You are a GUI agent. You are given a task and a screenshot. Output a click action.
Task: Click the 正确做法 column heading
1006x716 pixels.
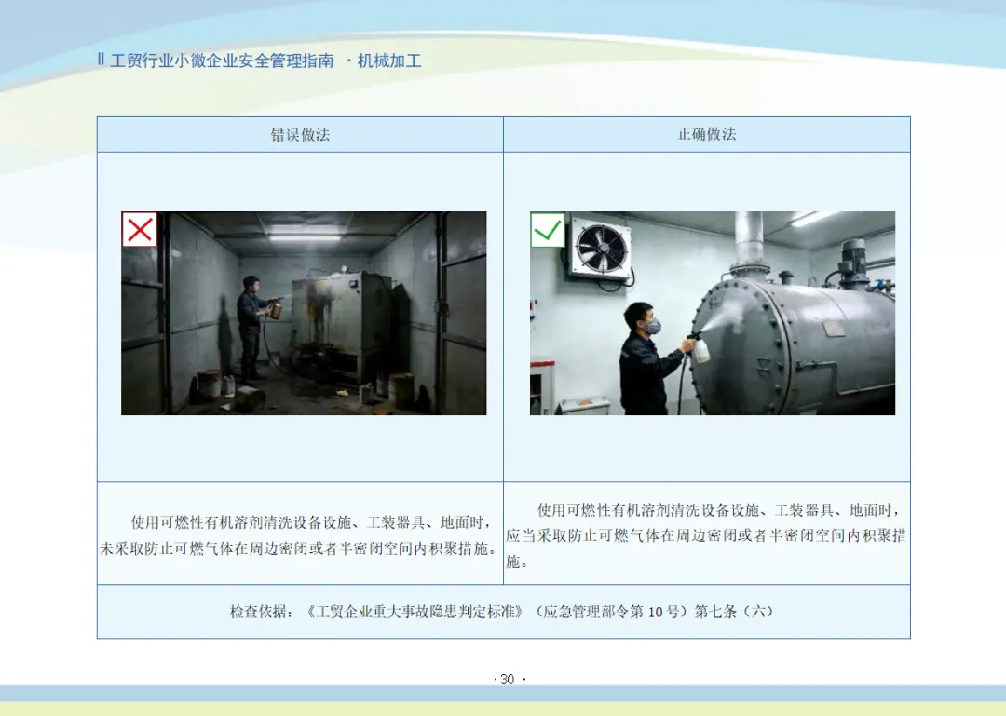tap(707, 134)
